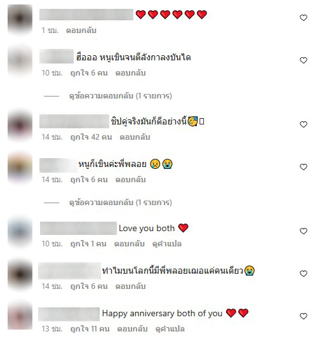Open blurred username on 'Happy anniversary' comment
315x341 pixels.
click(x=69, y=314)
